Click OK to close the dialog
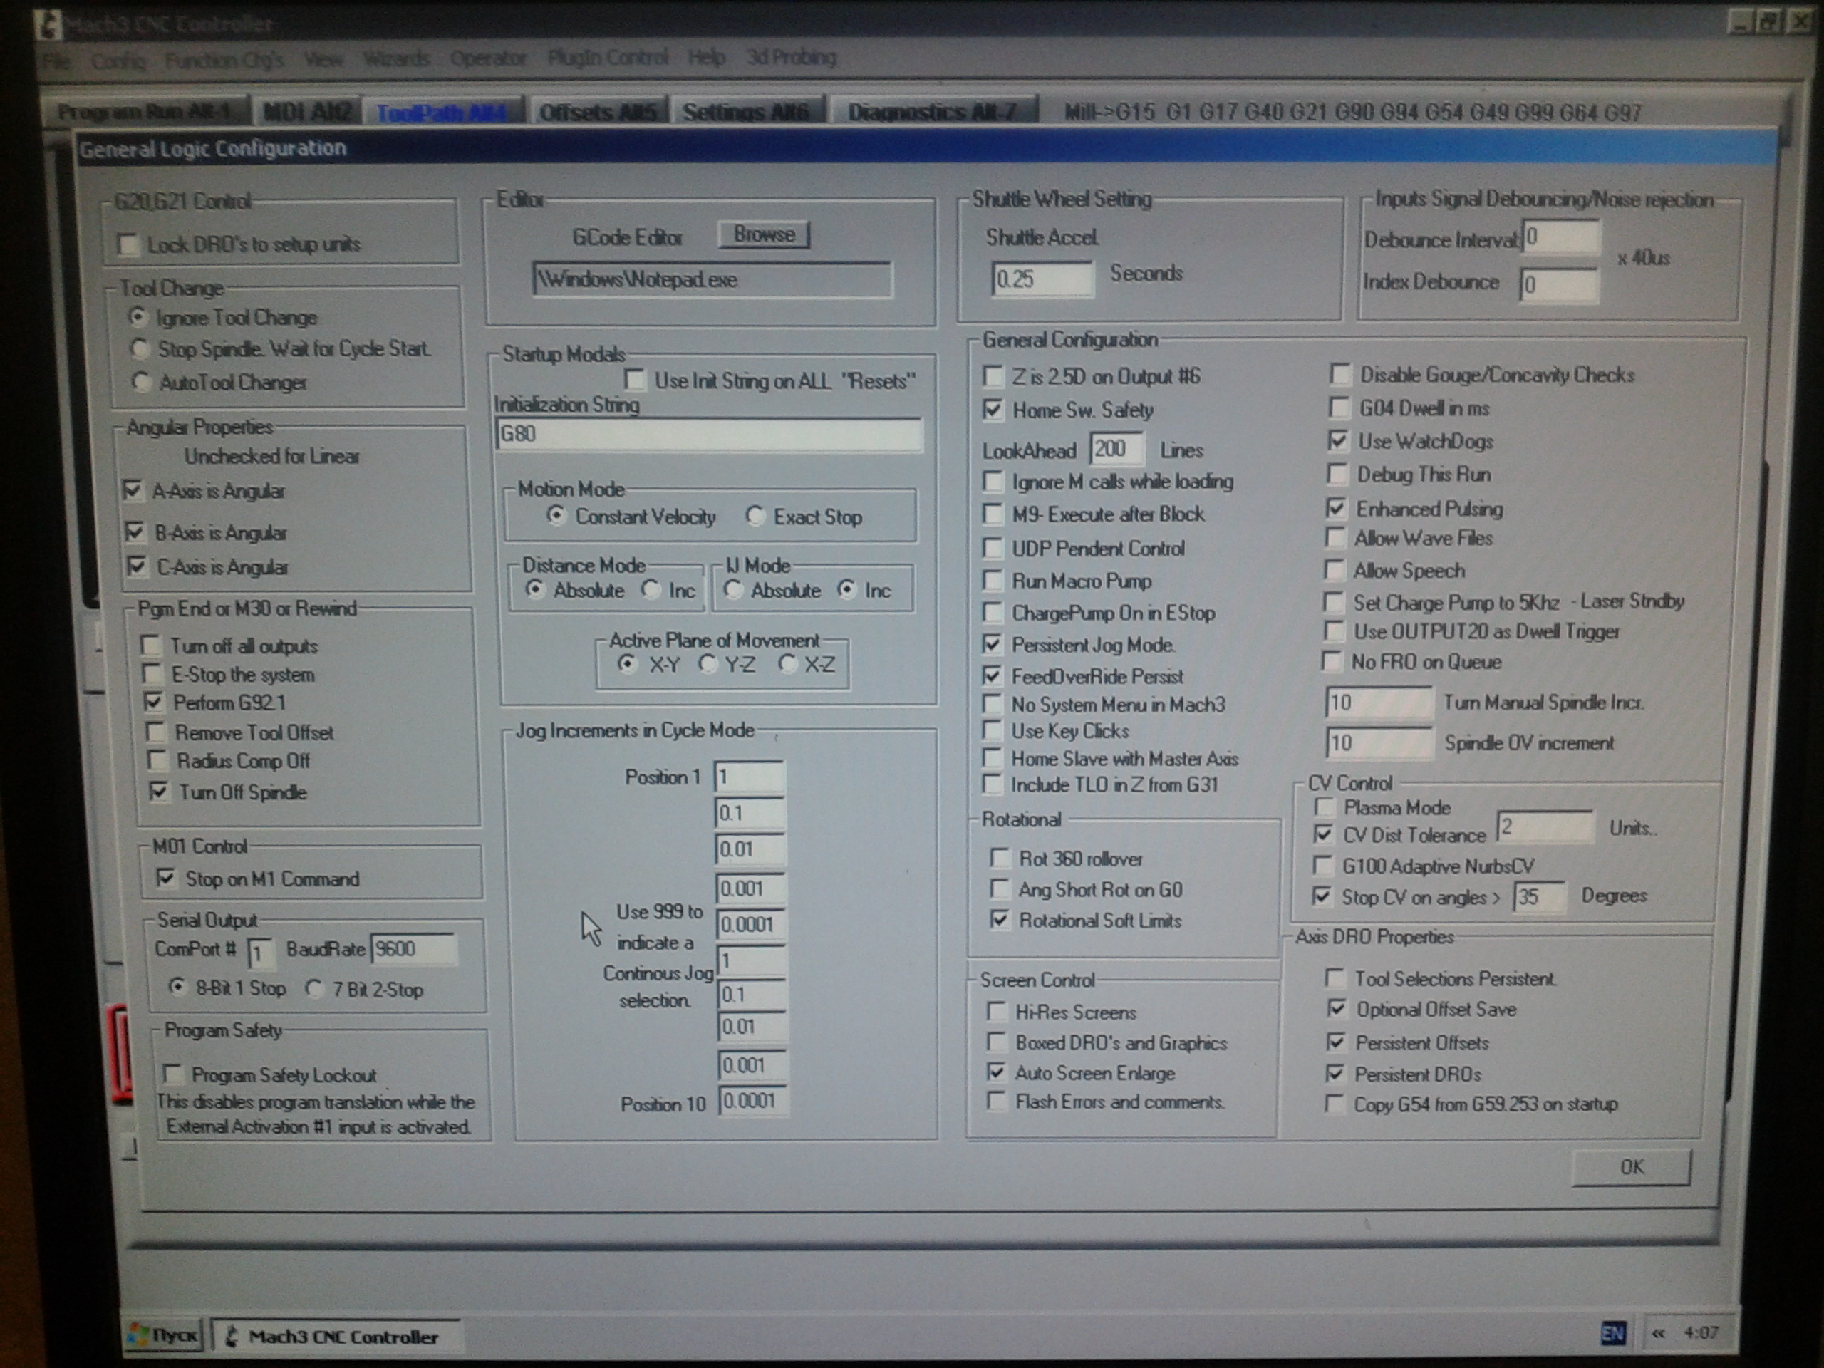 point(1630,1167)
